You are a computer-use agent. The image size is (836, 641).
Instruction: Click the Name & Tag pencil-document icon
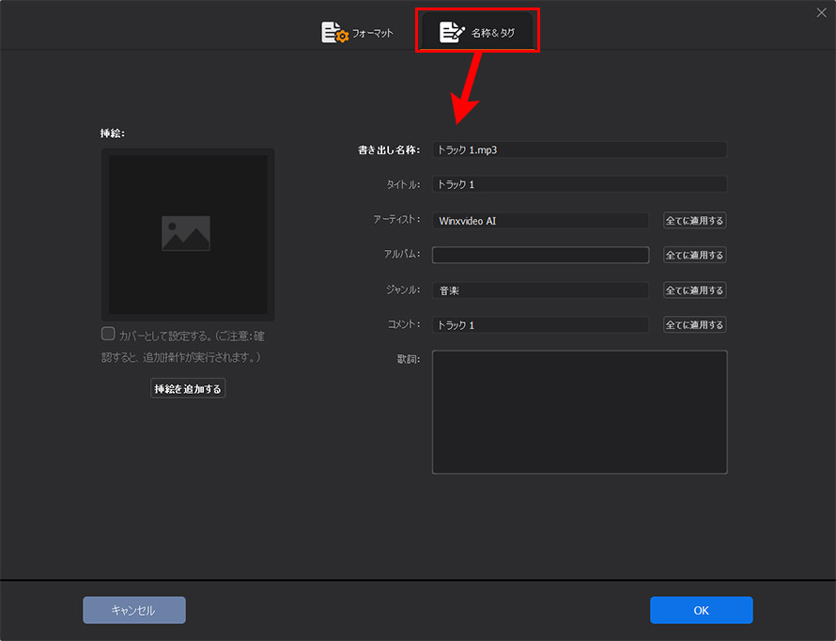pyautogui.click(x=452, y=32)
